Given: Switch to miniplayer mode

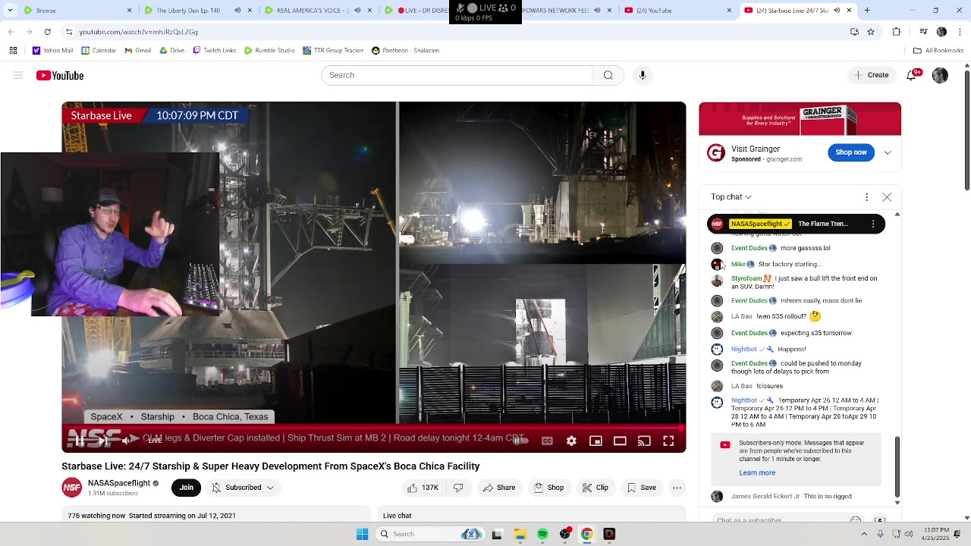Looking at the screenshot, I should [x=595, y=441].
